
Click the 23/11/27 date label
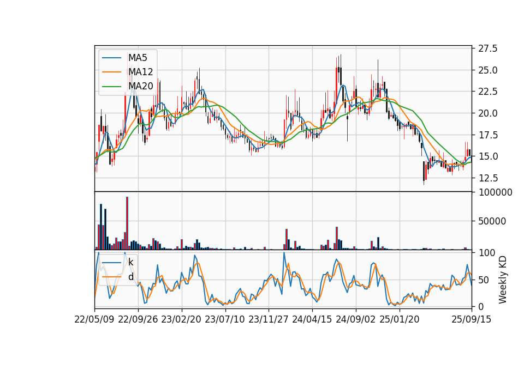click(x=269, y=319)
